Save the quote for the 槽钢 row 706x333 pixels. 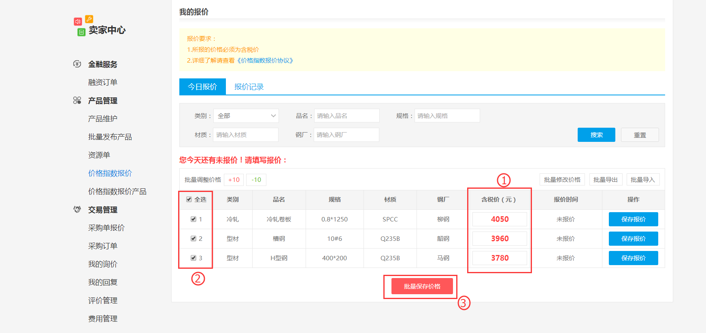click(634, 238)
